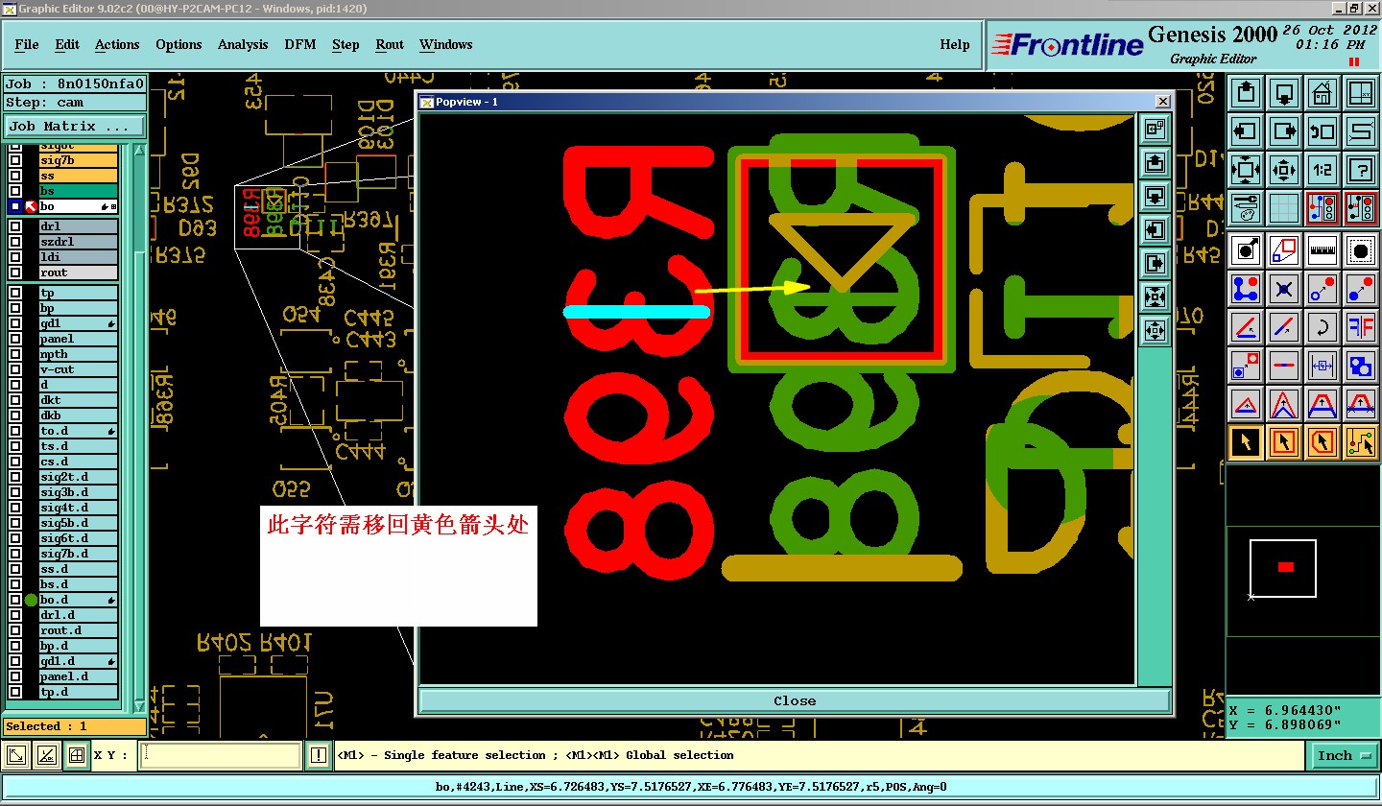Click the question mark help icon
1382x806 pixels.
click(x=1361, y=170)
